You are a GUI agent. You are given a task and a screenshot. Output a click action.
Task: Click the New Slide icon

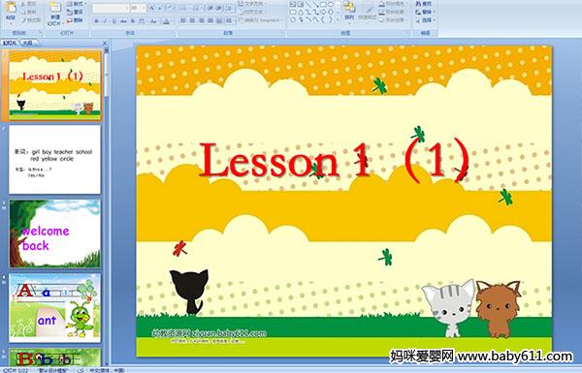pos(55,8)
